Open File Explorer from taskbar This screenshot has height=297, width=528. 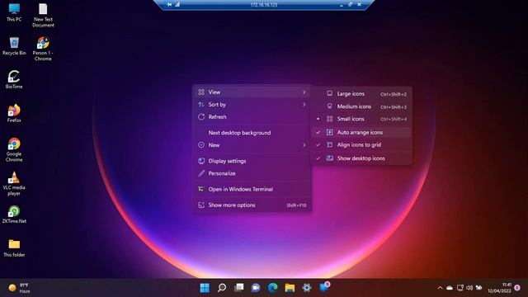coord(290,288)
